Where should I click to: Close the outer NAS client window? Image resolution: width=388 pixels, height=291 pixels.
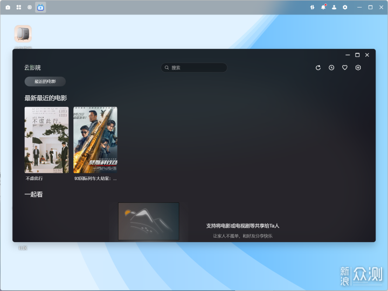[x=382, y=8]
